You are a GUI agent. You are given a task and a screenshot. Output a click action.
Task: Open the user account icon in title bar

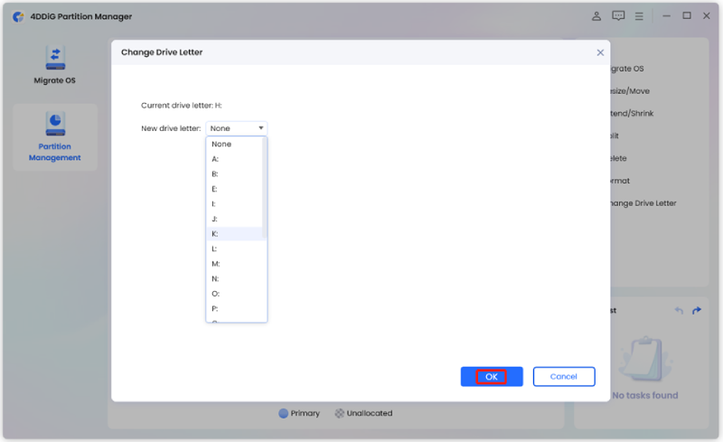tap(596, 16)
